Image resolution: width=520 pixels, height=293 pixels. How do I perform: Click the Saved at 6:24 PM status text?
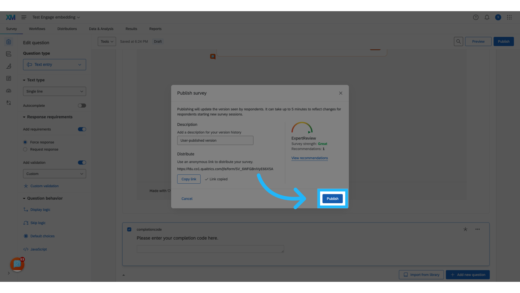click(x=134, y=42)
